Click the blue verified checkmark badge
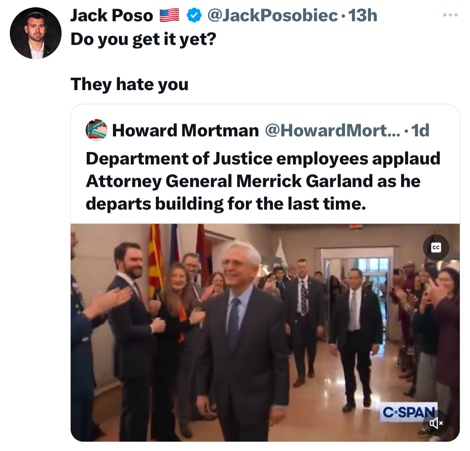The image size is (470, 451). coord(194,15)
